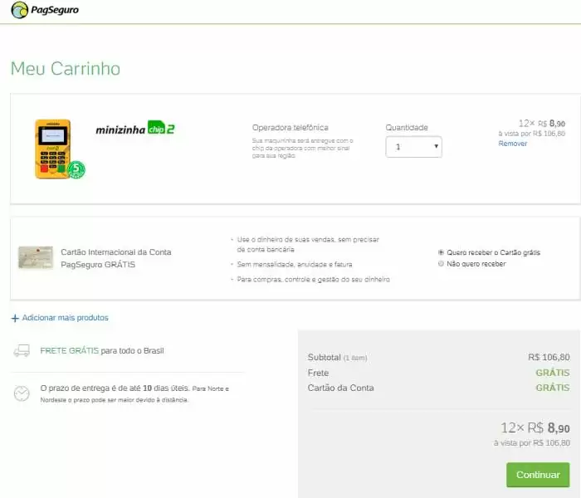Click the Subtotal value 'R$ 106,80'
Image resolution: width=581 pixels, height=498 pixels.
549,357
